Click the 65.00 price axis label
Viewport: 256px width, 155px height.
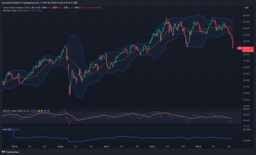246,15
